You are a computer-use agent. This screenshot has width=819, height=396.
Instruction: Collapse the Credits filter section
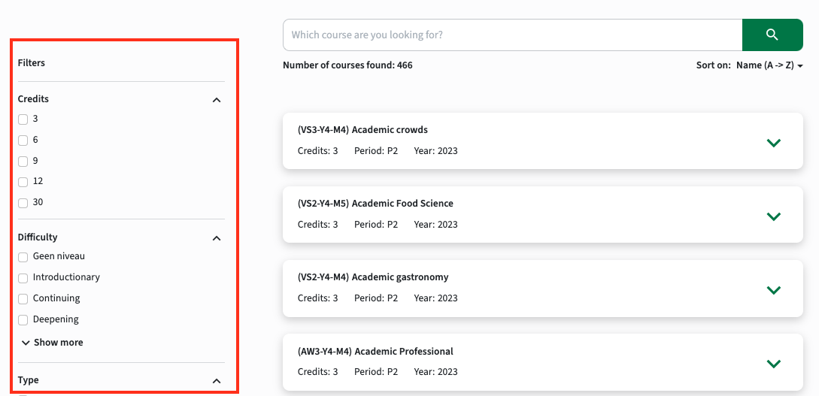(217, 100)
